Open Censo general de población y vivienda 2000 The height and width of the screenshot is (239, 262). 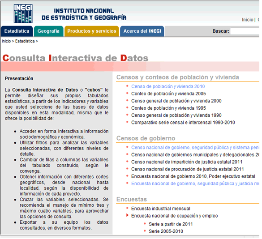[x=176, y=101]
